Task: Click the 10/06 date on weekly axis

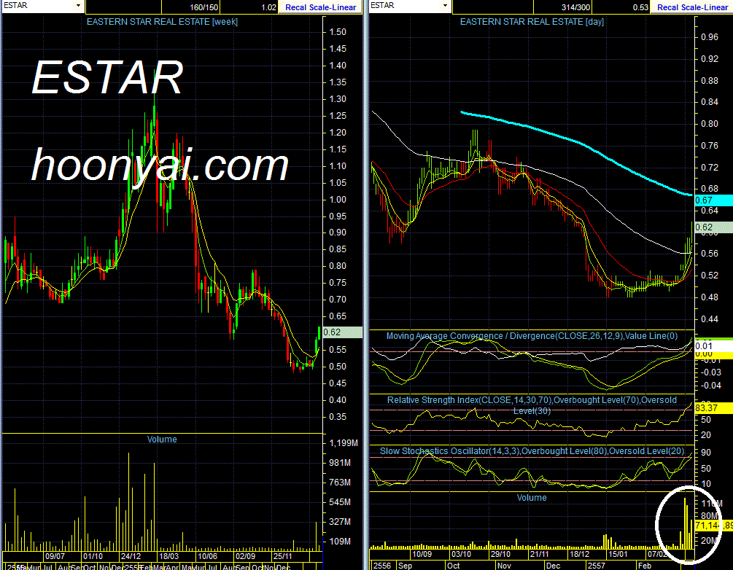Action: (x=207, y=556)
